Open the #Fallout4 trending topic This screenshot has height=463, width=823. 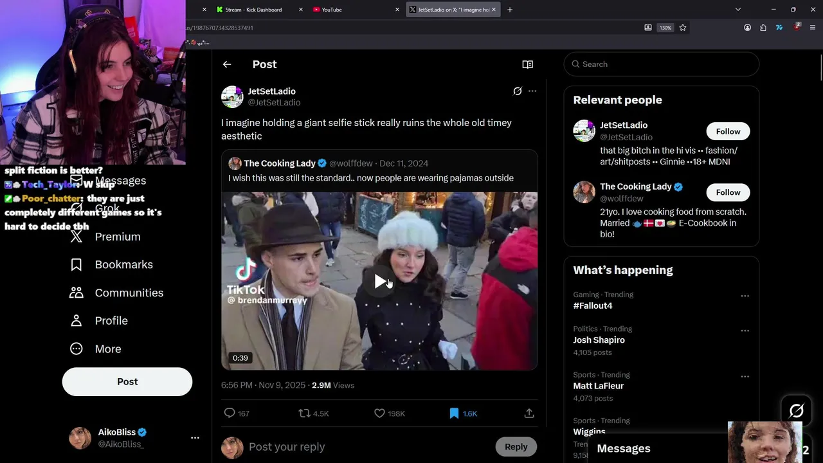(593, 305)
